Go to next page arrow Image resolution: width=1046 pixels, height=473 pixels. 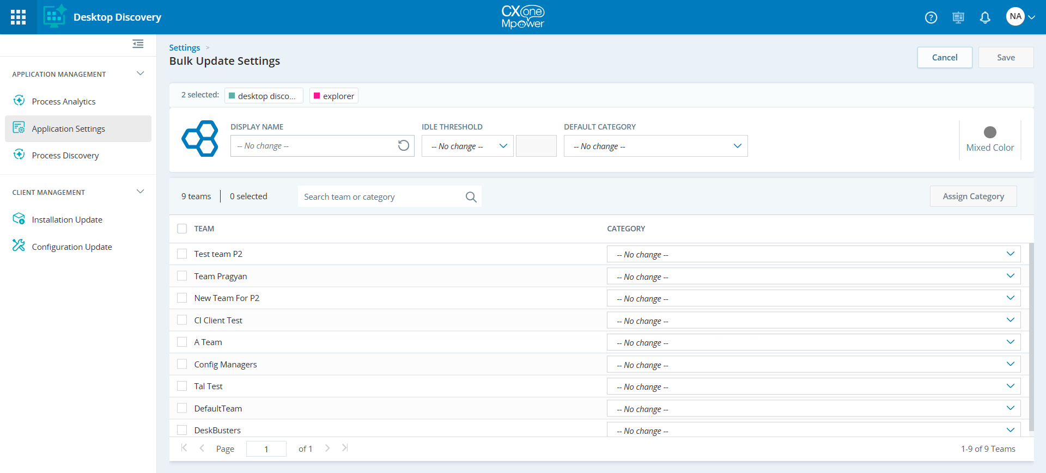(x=327, y=448)
